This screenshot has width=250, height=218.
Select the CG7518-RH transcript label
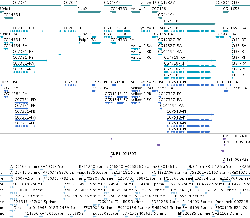point(175,57)
